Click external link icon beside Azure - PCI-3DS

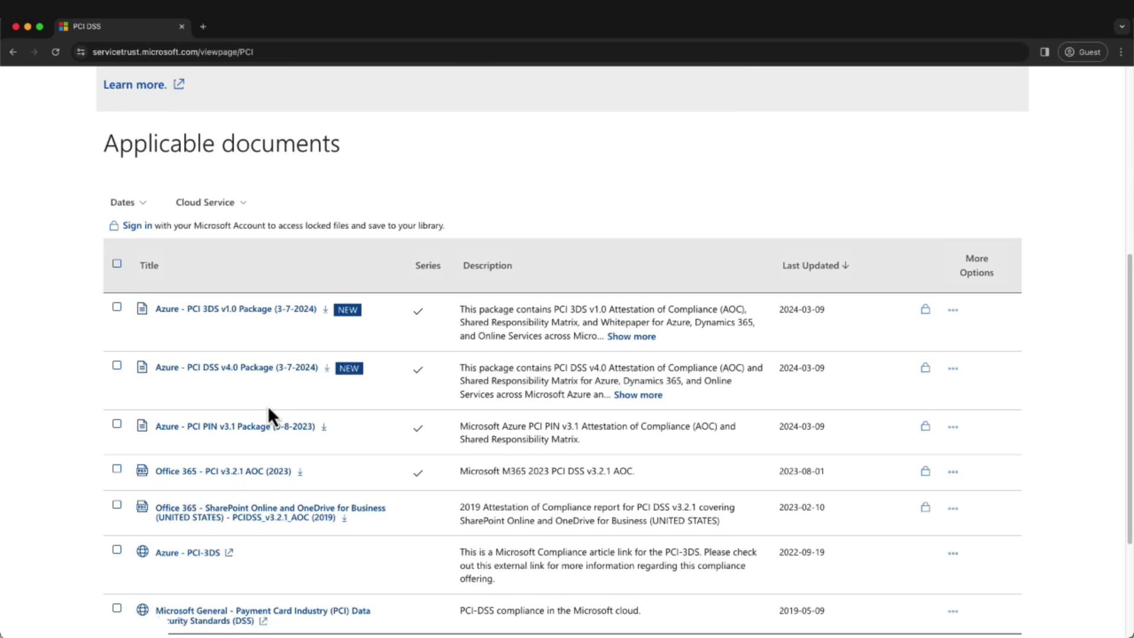[229, 553]
